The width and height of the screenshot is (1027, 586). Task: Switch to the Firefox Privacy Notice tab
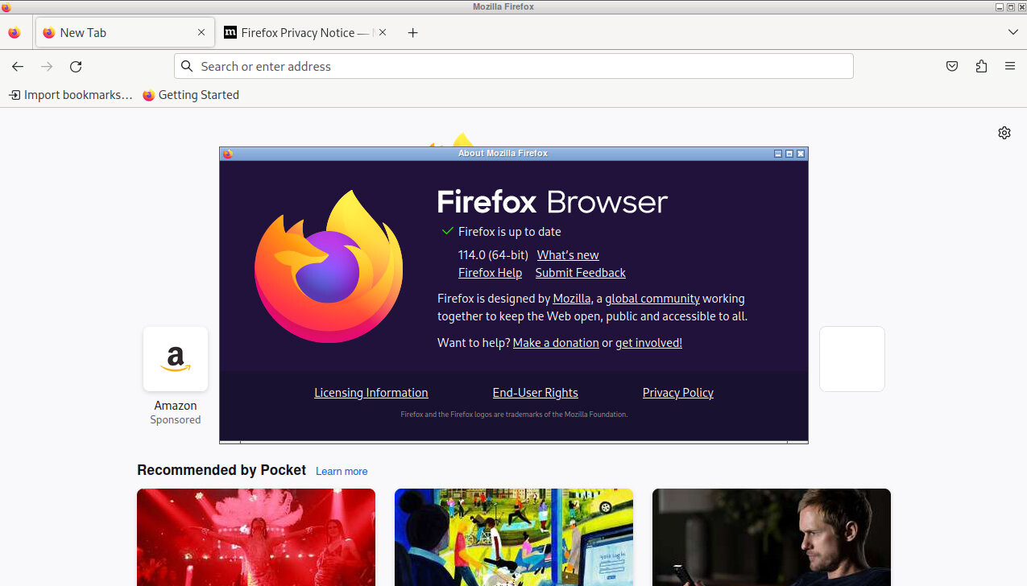(x=298, y=33)
